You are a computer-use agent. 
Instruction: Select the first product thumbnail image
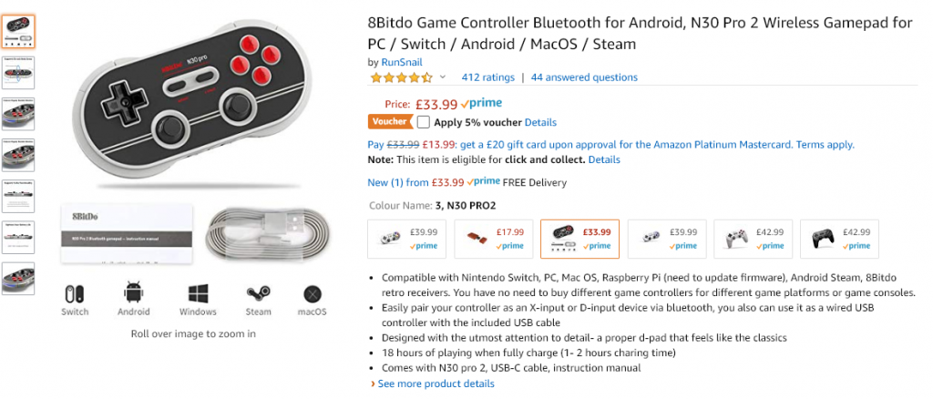(x=18, y=32)
